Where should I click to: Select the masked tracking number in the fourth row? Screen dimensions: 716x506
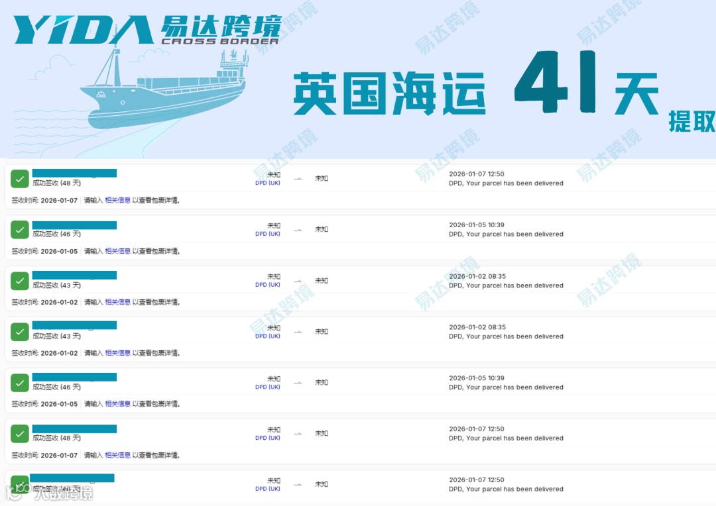[74, 325]
